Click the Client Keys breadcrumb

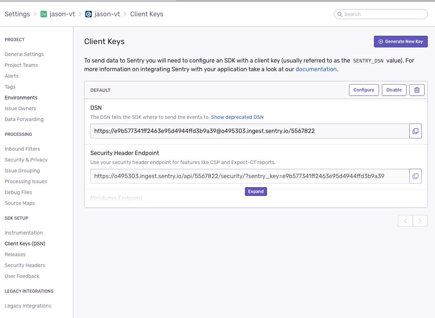point(147,14)
